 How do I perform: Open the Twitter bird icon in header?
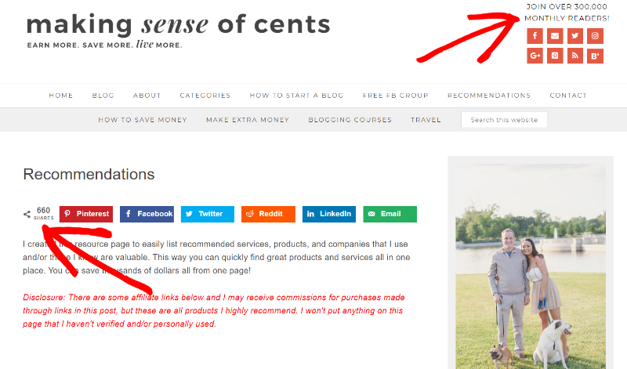click(574, 36)
